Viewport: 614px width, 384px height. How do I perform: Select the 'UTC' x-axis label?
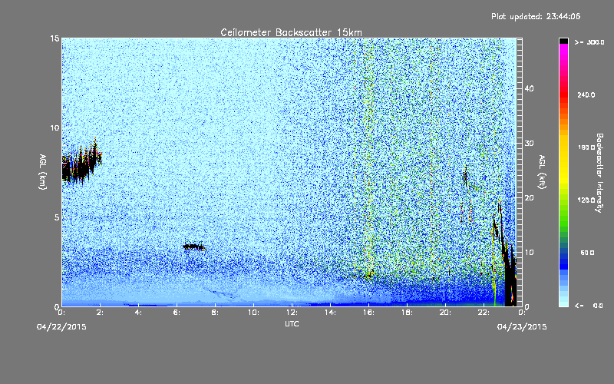coord(292,323)
